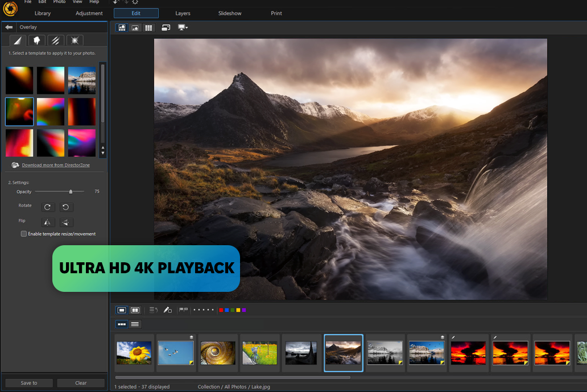Rotate the overlay template clockwise
The height and width of the screenshot is (392, 587).
pos(48,207)
